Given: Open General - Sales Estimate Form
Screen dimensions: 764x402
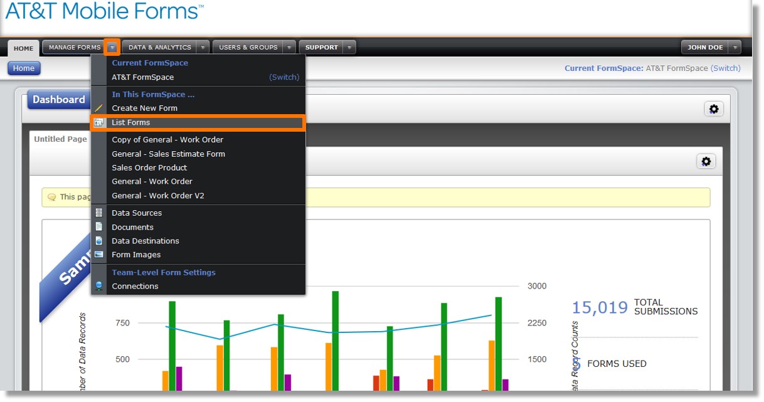Looking at the screenshot, I should pos(168,154).
